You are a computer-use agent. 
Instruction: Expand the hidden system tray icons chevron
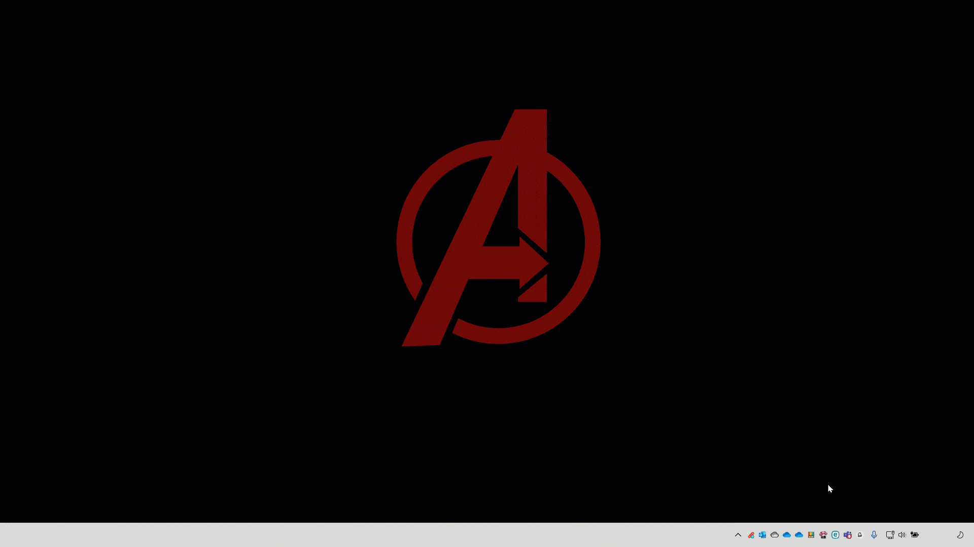coord(738,535)
